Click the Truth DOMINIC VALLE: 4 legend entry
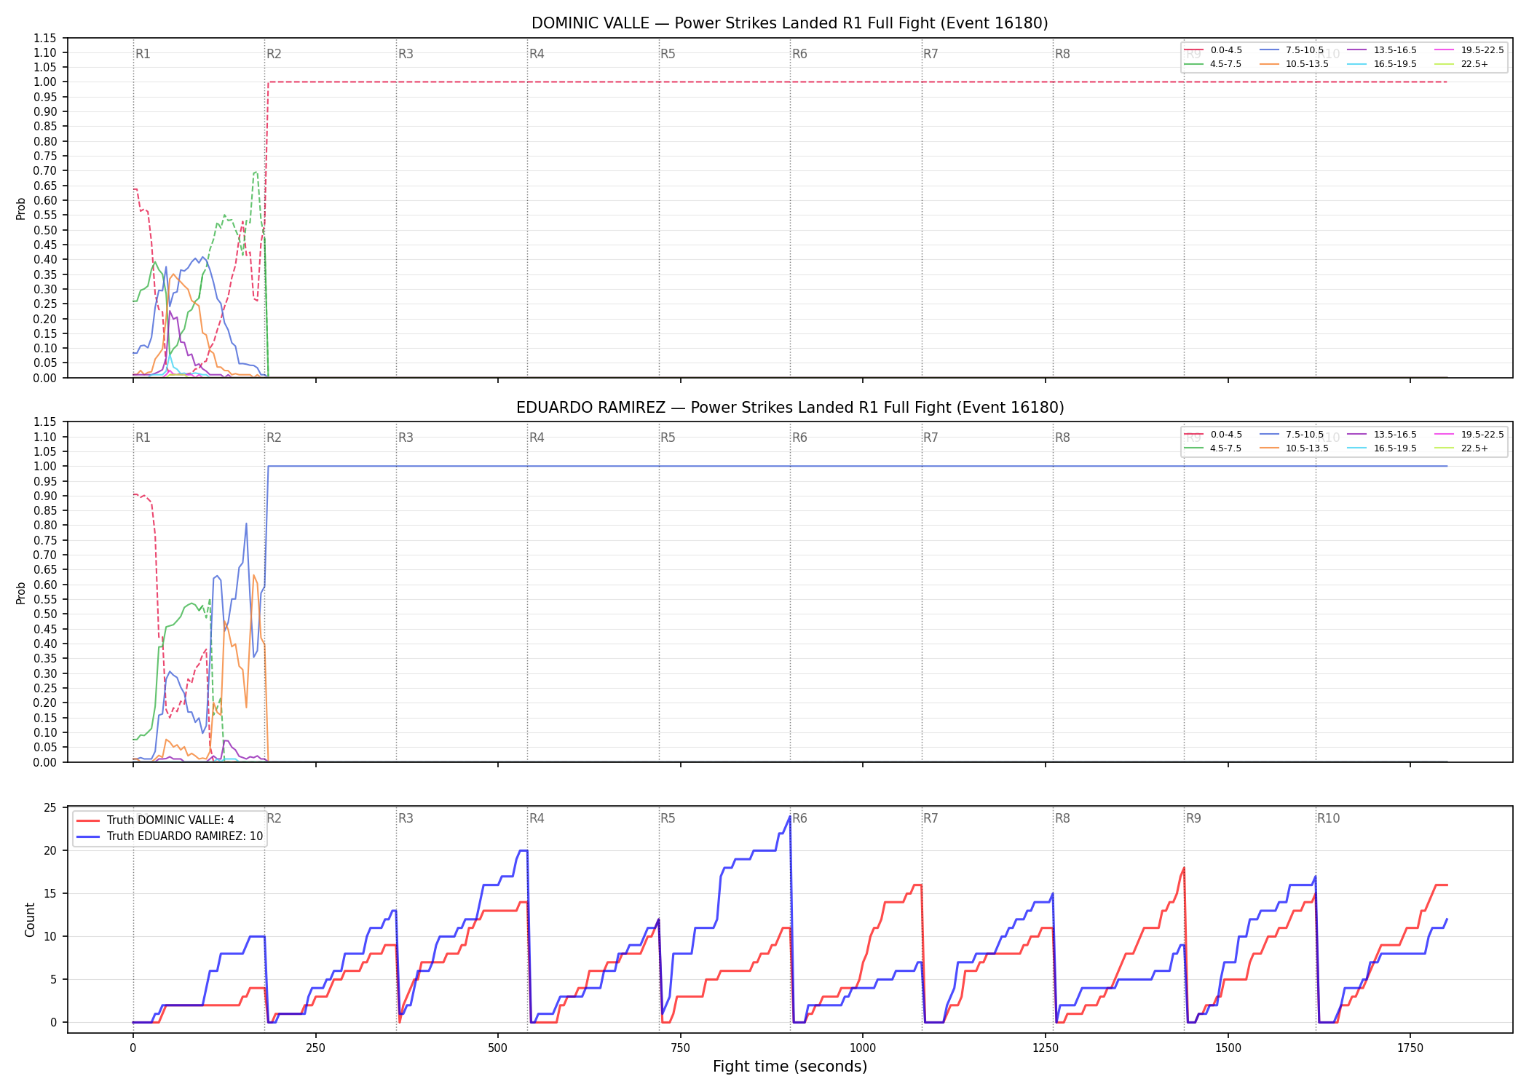 pyautogui.click(x=155, y=820)
